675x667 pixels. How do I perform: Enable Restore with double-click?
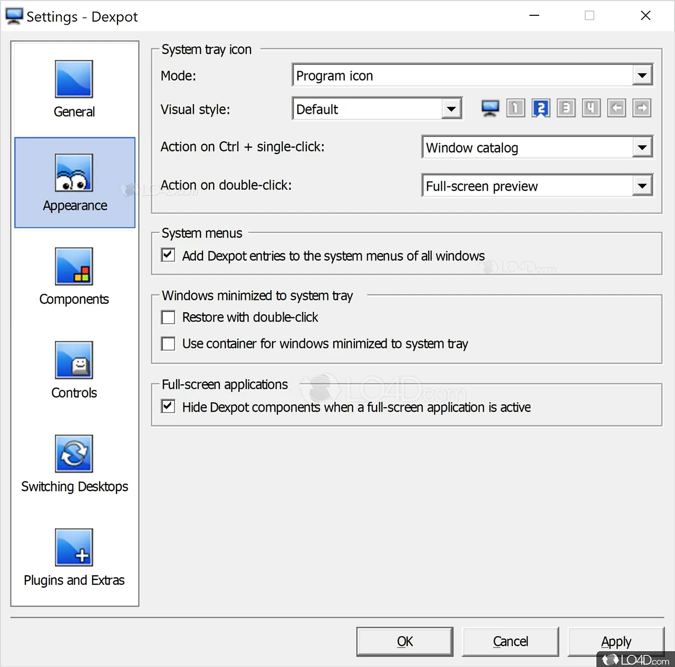click(168, 317)
